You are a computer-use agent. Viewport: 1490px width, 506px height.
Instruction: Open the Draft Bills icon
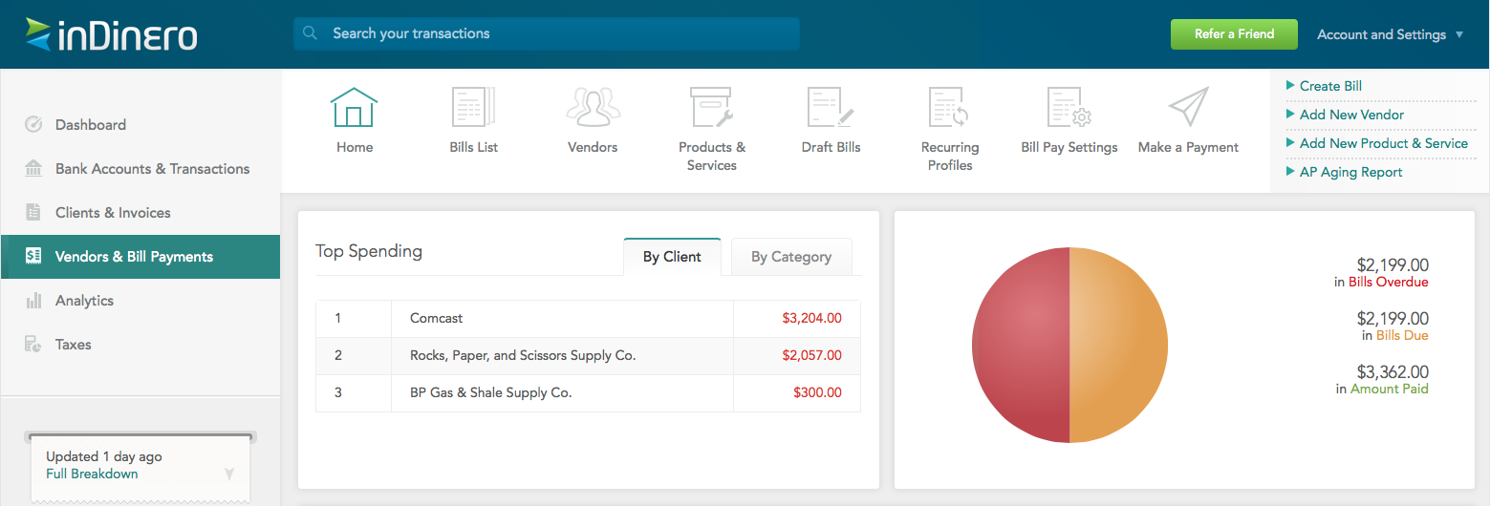pos(831,107)
